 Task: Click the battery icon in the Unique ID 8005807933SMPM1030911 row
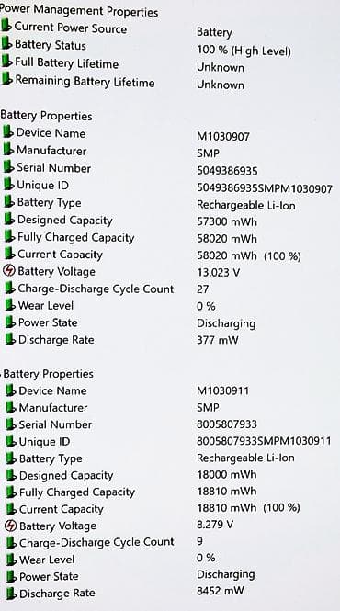(12, 442)
